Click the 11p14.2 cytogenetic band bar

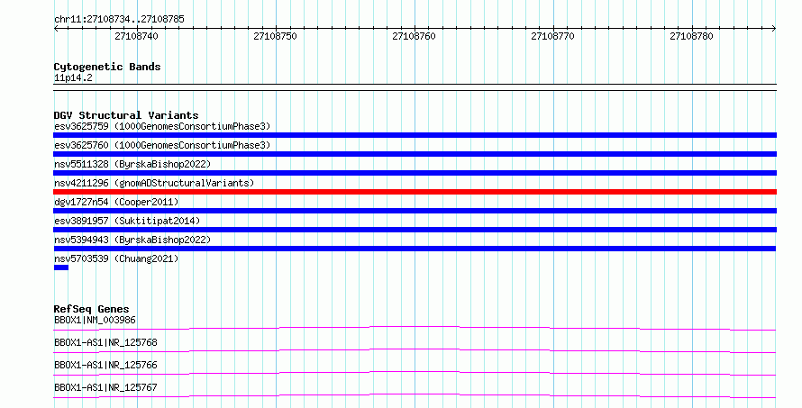tap(415, 87)
